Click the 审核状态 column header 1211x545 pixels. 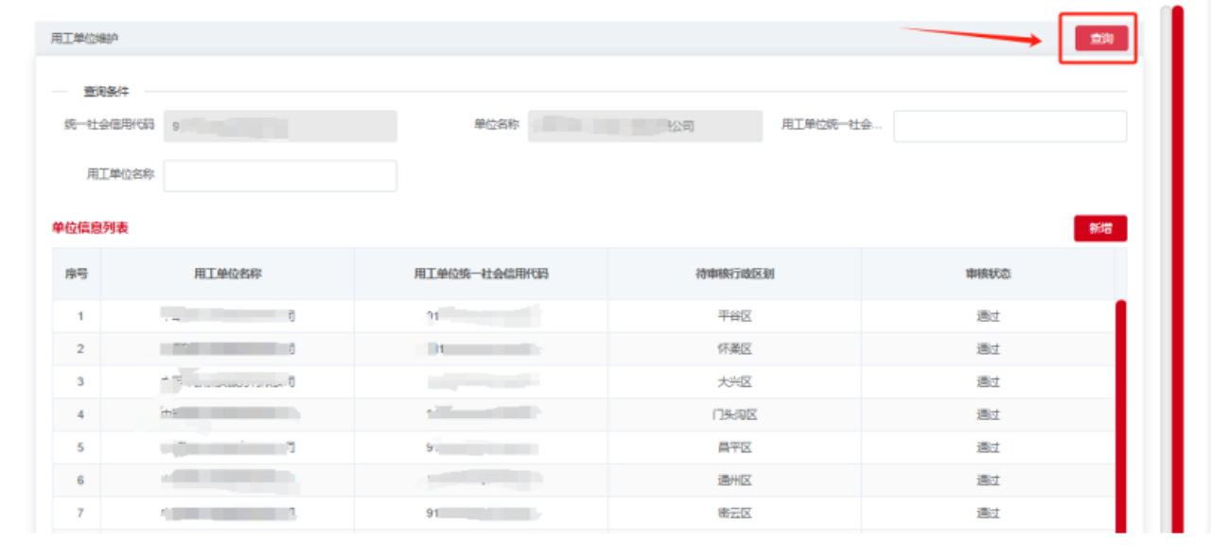pyautogui.click(x=988, y=273)
